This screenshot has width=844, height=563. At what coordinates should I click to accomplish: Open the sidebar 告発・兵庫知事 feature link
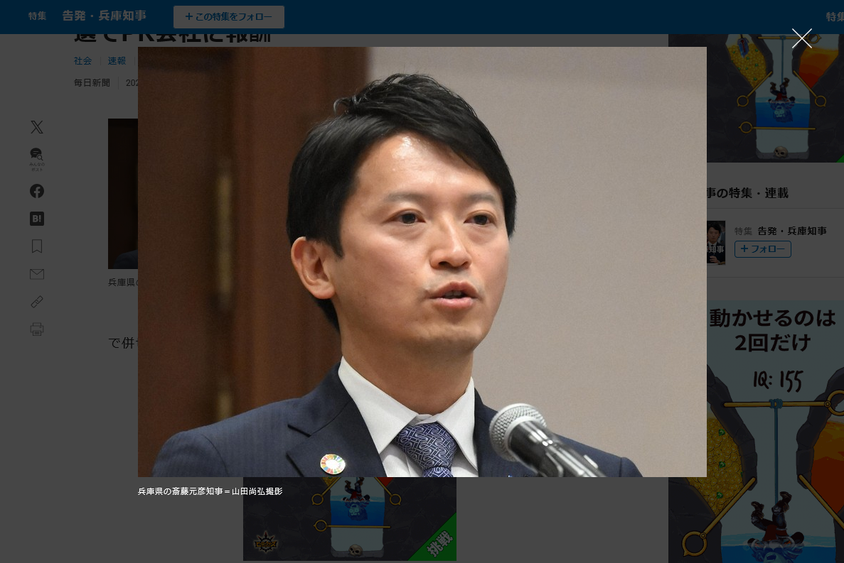click(792, 231)
